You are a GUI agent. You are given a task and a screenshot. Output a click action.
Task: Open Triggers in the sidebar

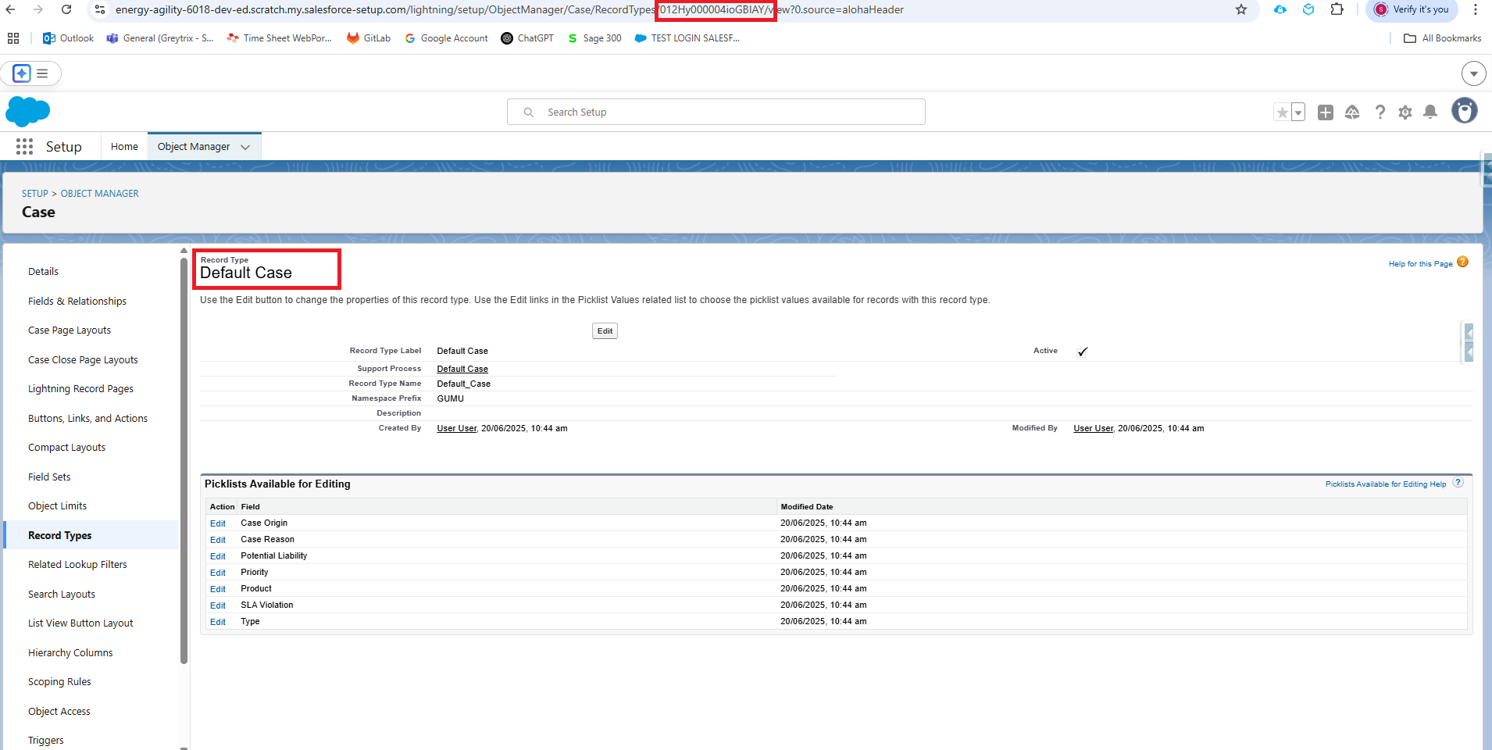click(x=46, y=740)
